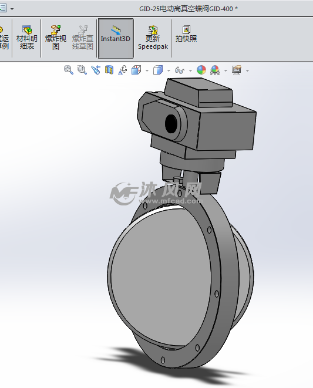Expand the View Settings dropdown arrow
This screenshot has width=313, height=388.
pos(247,71)
